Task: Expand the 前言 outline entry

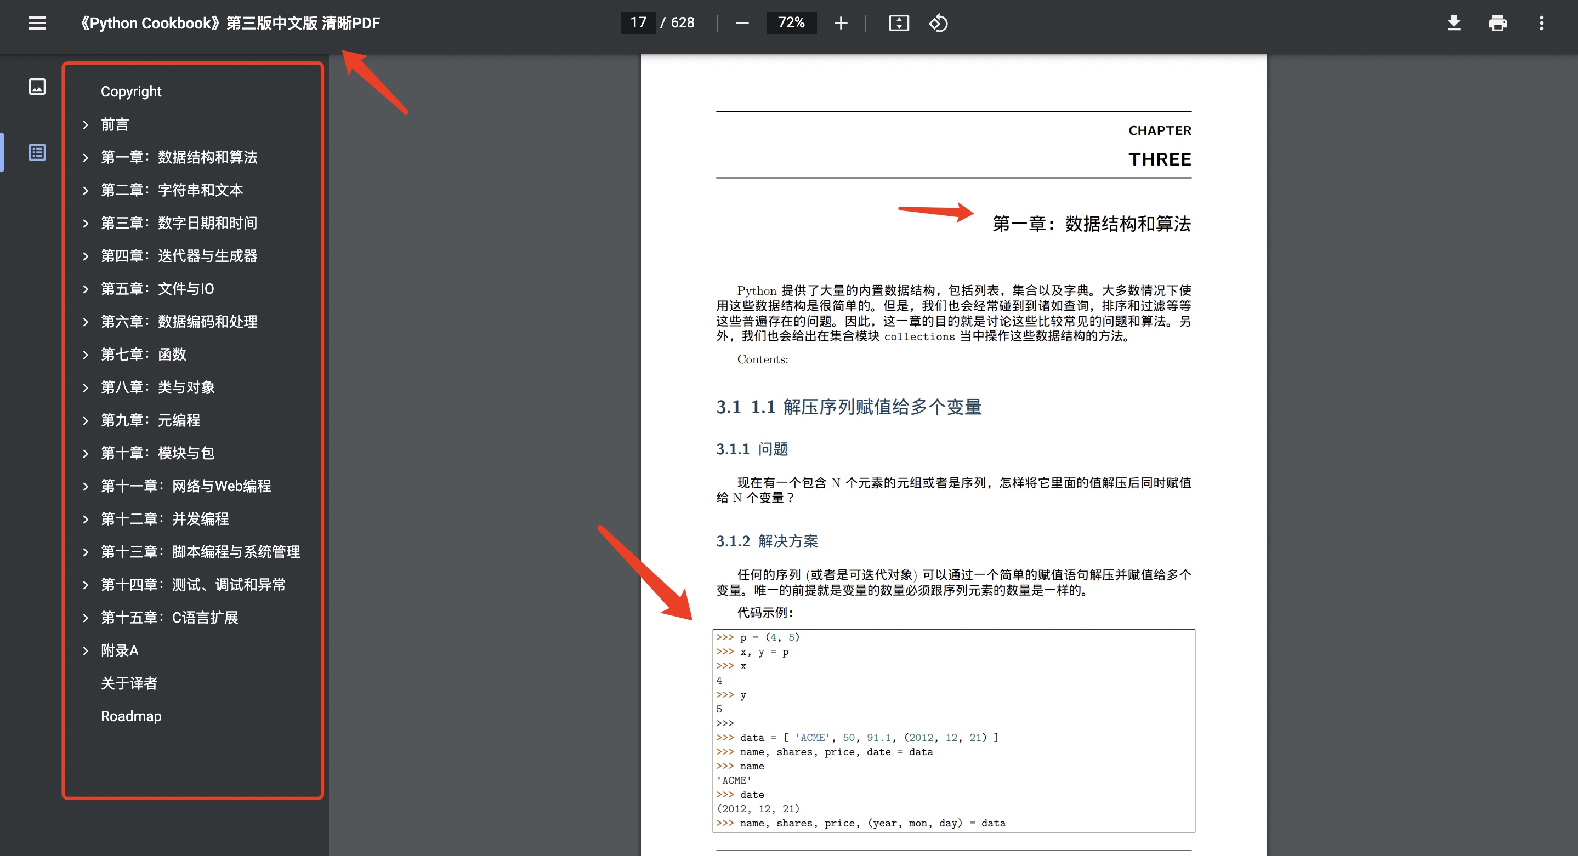Action: (86, 125)
